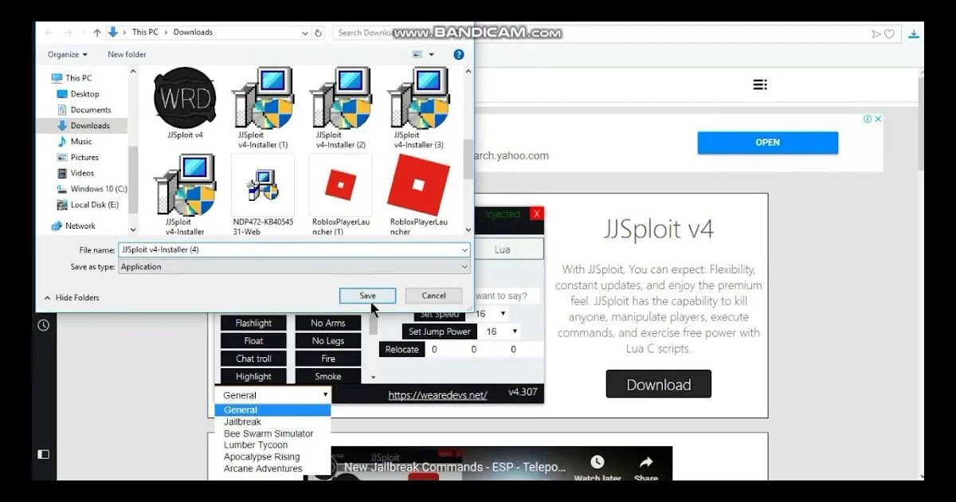The height and width of the screenshot is (502, 956).
Task: Open browser sidebar history clock
Action: click(x=43, y=325)
